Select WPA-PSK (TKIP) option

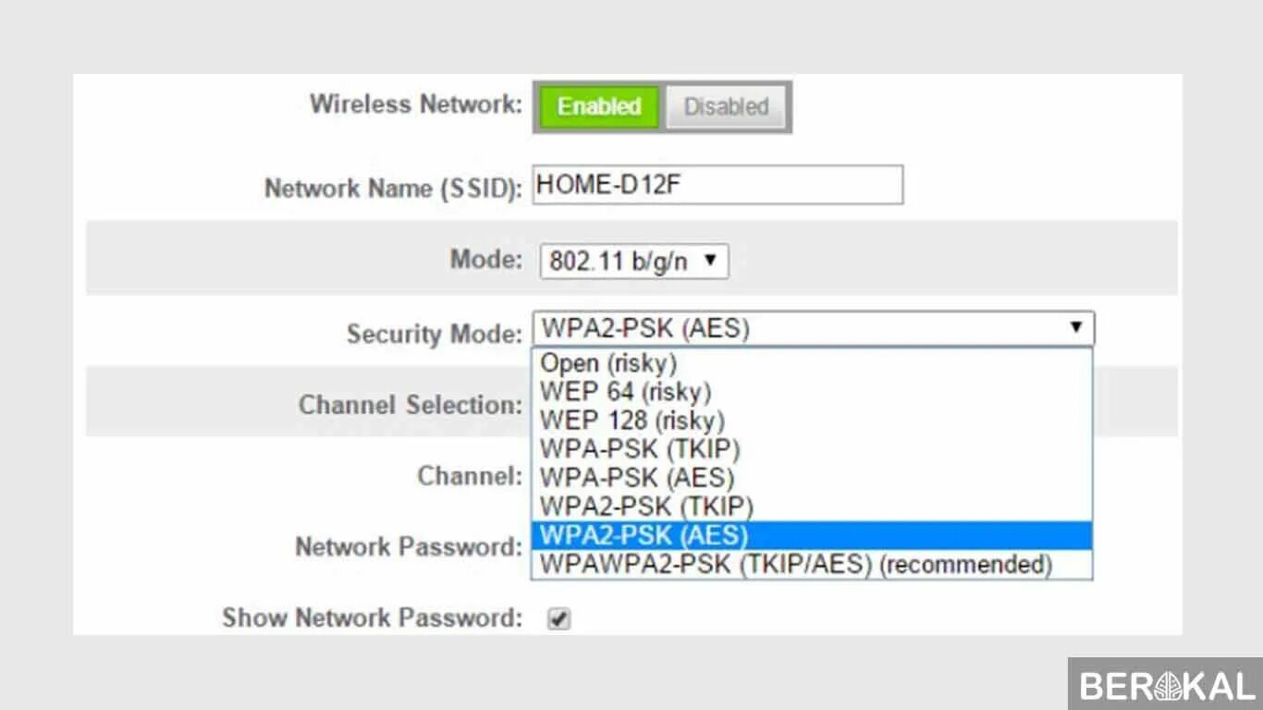pos(640,449)
